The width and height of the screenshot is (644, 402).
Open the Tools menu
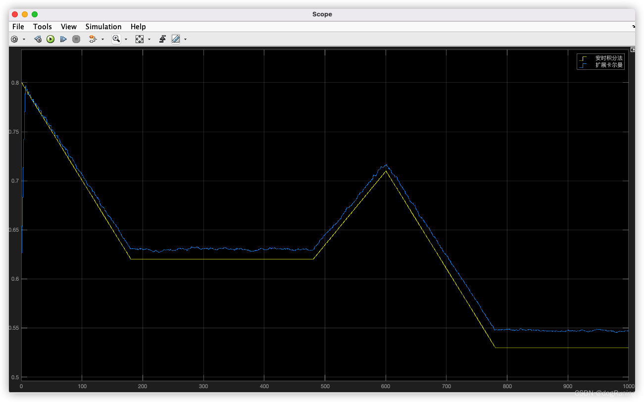[x=43, y=27]
